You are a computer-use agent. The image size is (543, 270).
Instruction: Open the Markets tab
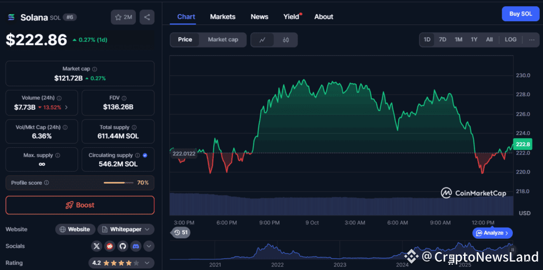tap(222, 16)
